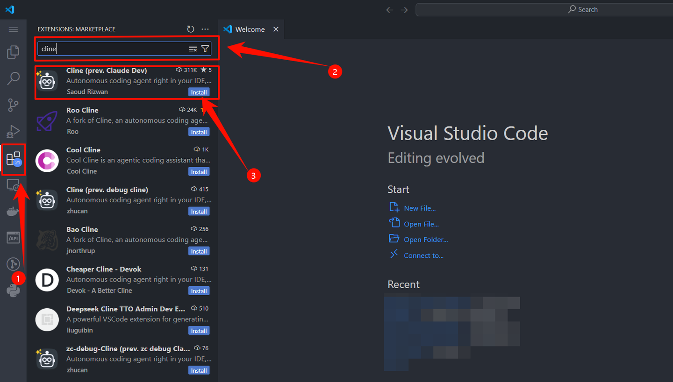The width and height of the screenshot is (673, 382).
Task: Click the Open Folder... link
Action: 426,240
